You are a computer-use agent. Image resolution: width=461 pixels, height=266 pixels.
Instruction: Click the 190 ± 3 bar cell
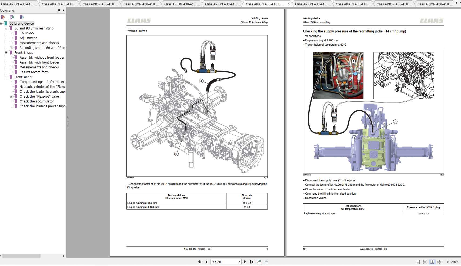point(423,214)
